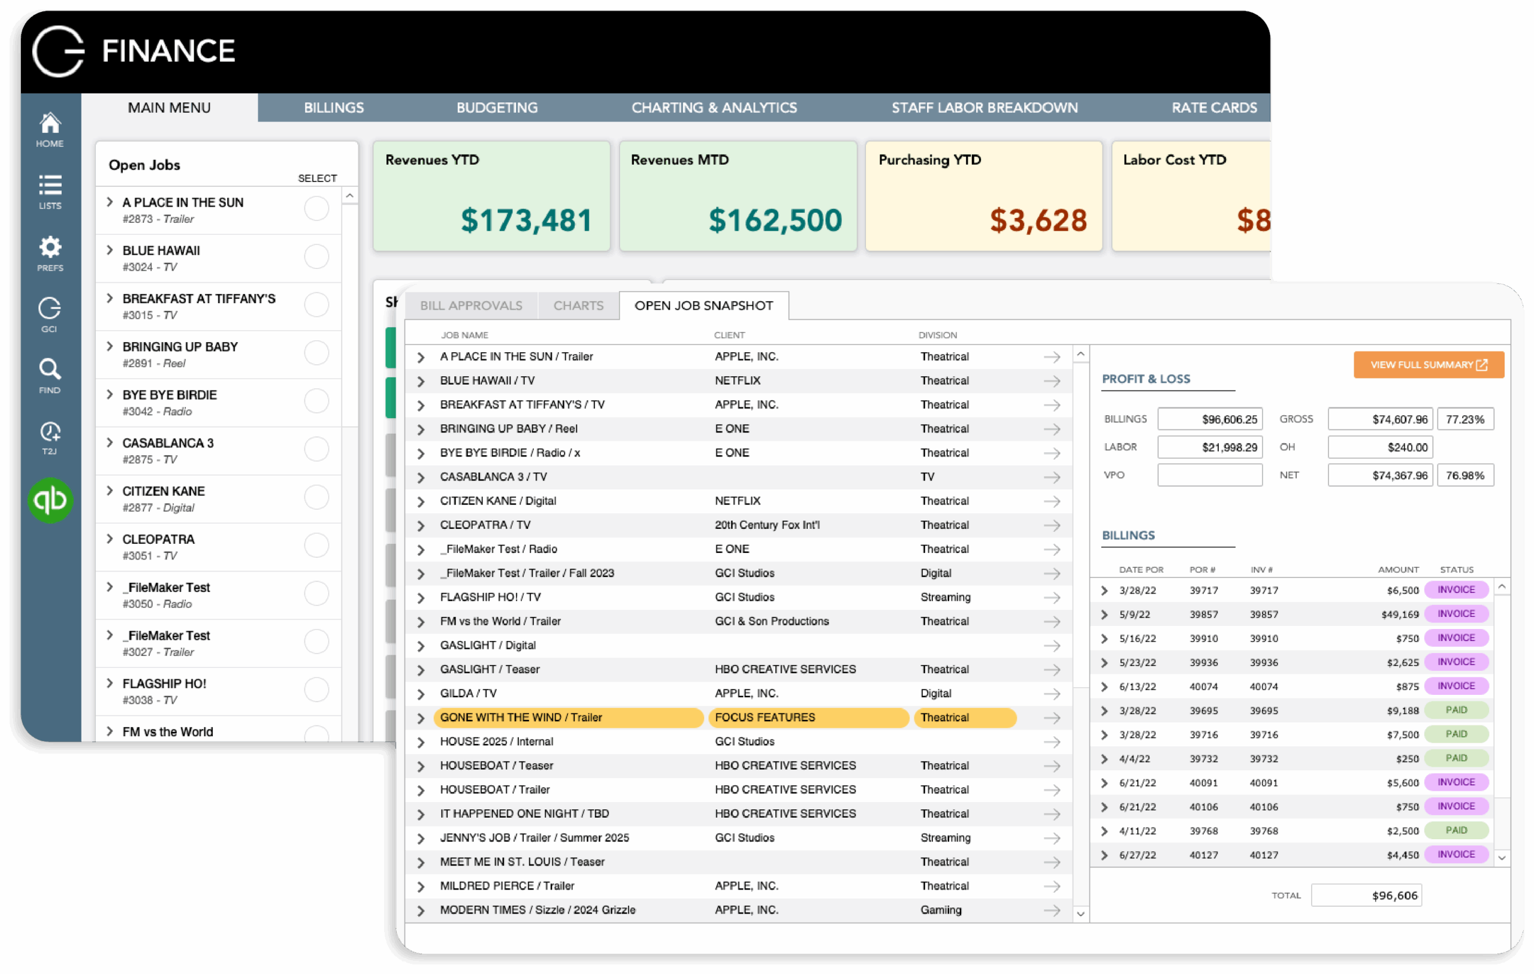The width and height of the screenshot is (1534, 974).
Task: Select A PLACE IN THE SUN open job
Action: (316, 208)
